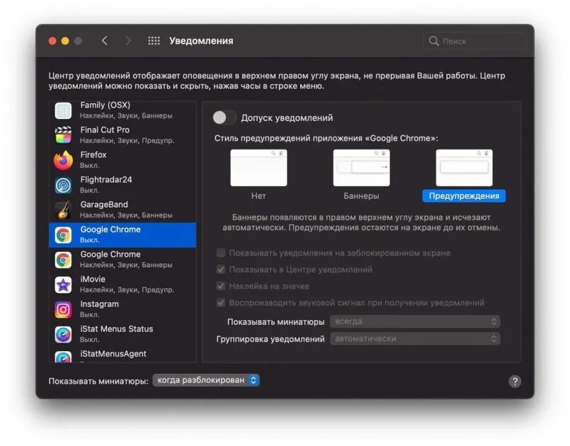Select GarageBand in the app list
Screen dimensions: 570x446
[x=122, y=210]
